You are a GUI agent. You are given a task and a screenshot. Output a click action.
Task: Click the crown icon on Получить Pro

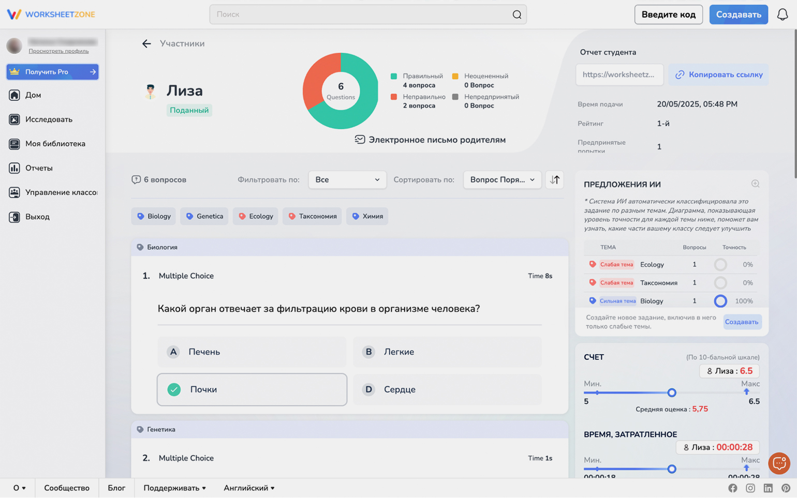(x=14, y=72)
